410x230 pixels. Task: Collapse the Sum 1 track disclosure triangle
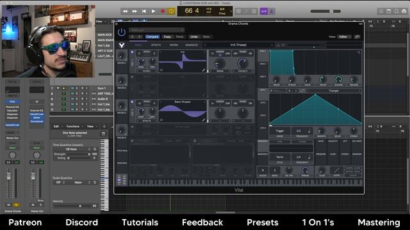pos(58,88)
